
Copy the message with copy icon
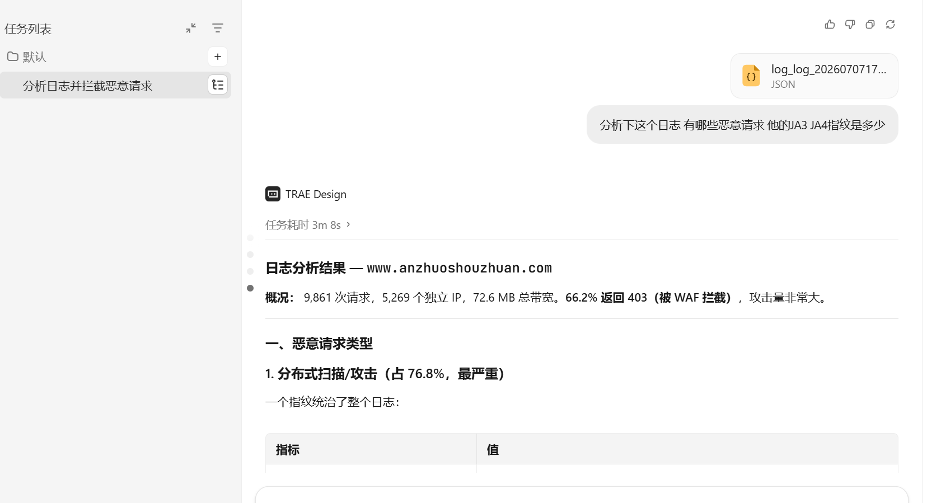tap(870, 24)
